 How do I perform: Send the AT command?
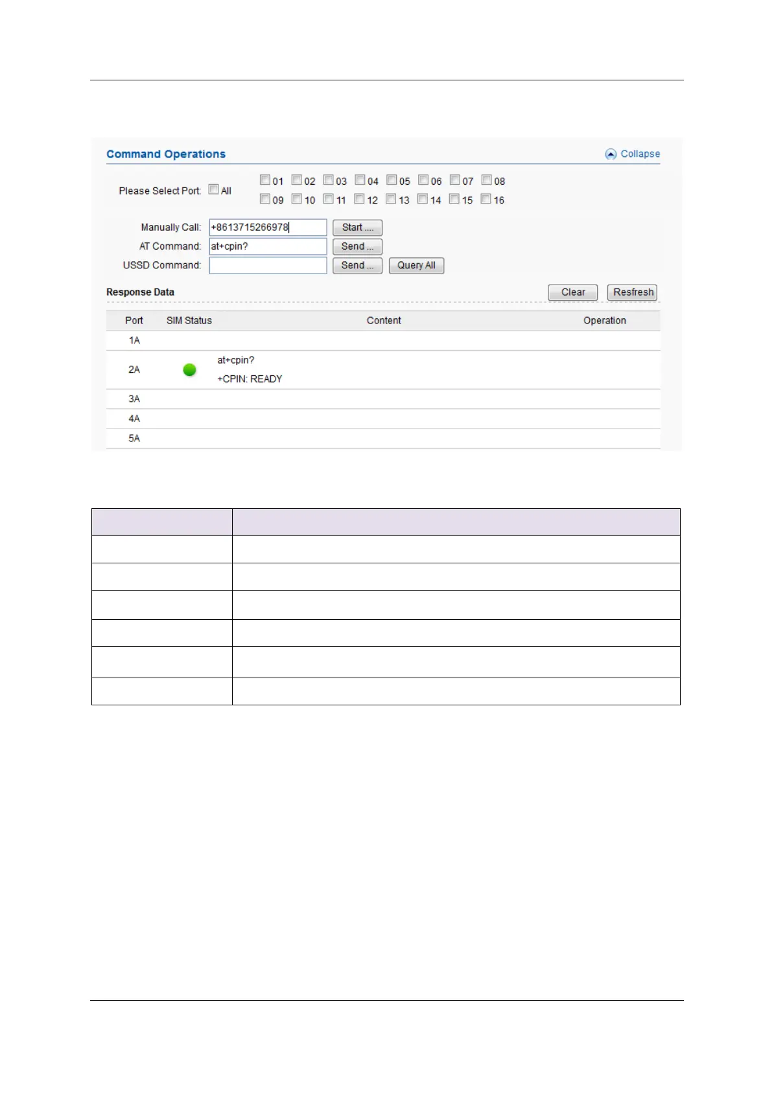(x=357, y=246)
